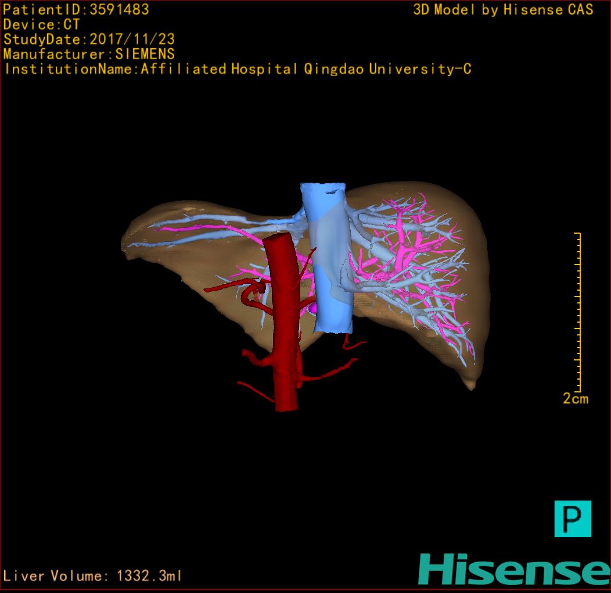Click the InstitutionName Affiliated Hospital text
Viewport: 611px width, 593px height.
pyautogui.click(x=238, y=69)
